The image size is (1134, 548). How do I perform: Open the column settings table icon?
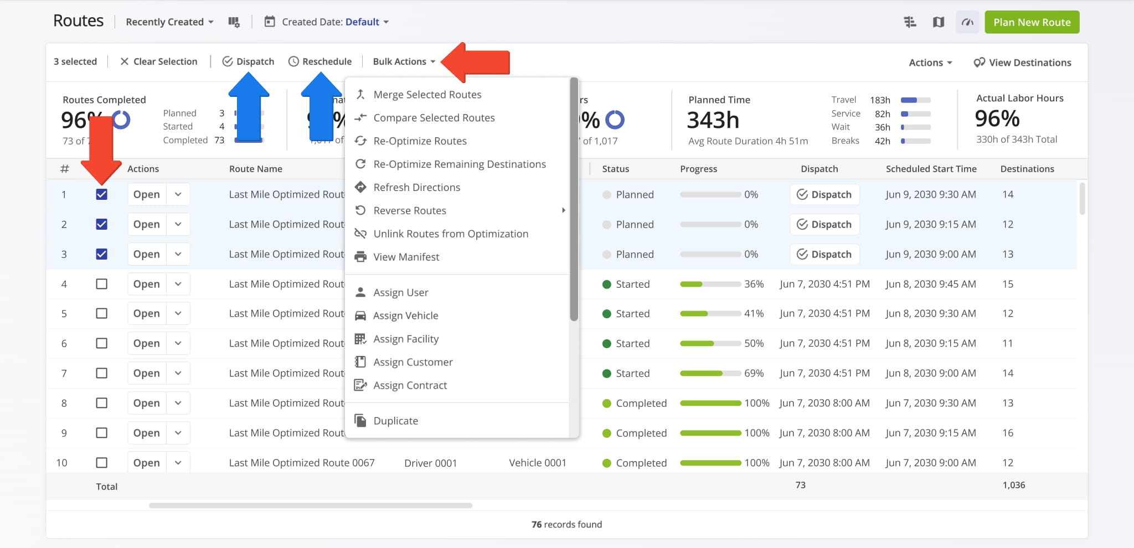pos(234,22)
